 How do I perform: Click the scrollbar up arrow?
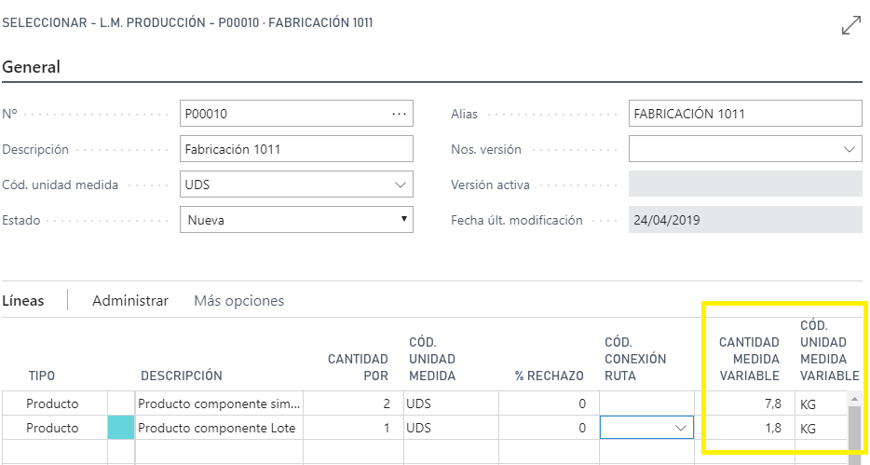[854, 399]
